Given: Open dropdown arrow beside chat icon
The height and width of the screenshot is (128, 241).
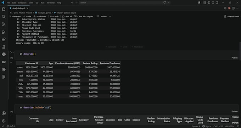Looking at the screenshot, I should [x=169, y=2].
